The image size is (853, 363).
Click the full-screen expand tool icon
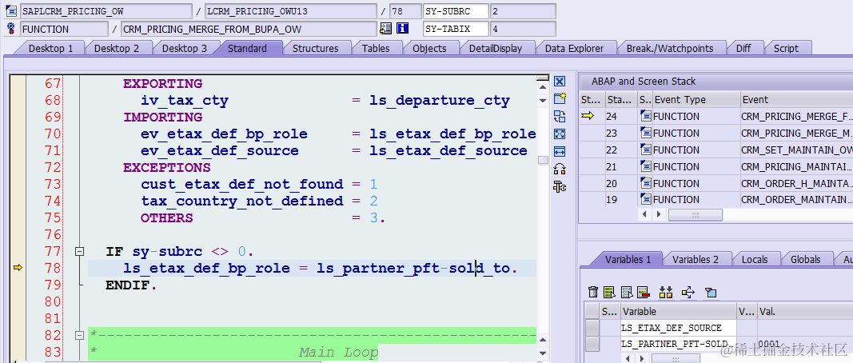click(x=560, y=134)
